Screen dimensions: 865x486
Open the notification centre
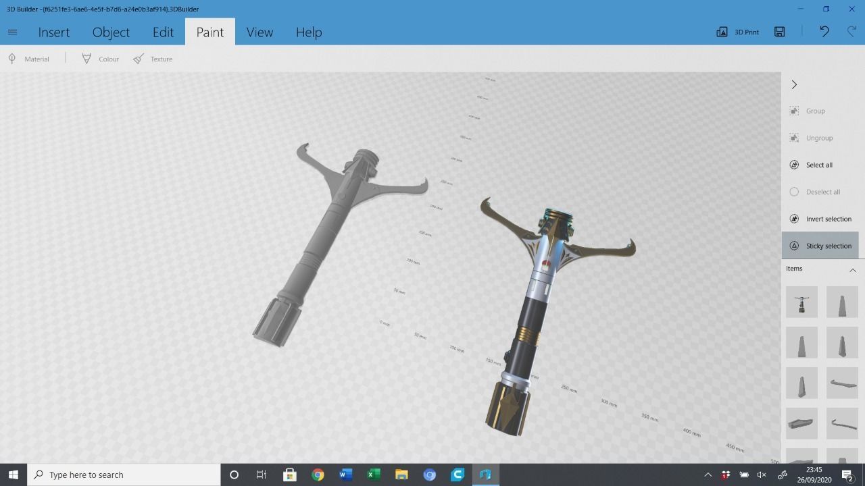[x=847, y=475]
